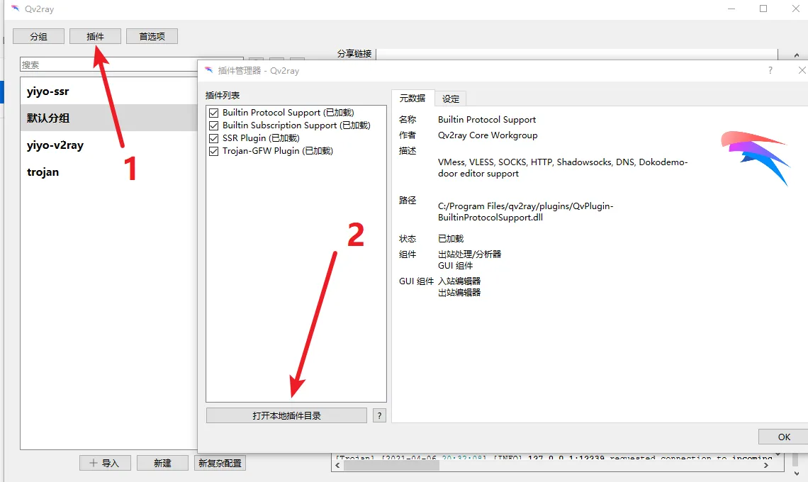This screenshot has width=808, height=482.
Task: Open the 首选项 preferences button
Action: [x=152, y=36]
